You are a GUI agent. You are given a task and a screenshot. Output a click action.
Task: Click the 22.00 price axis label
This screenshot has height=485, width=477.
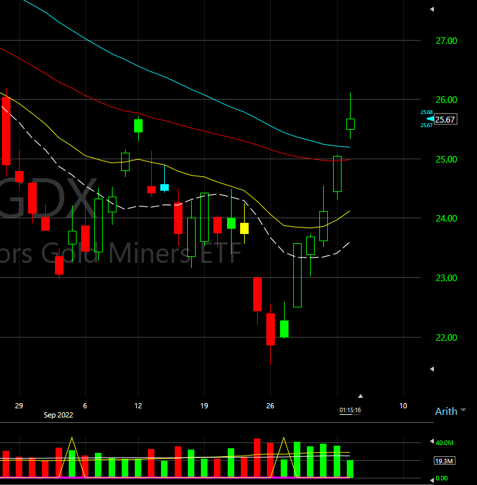coord(446,338)
